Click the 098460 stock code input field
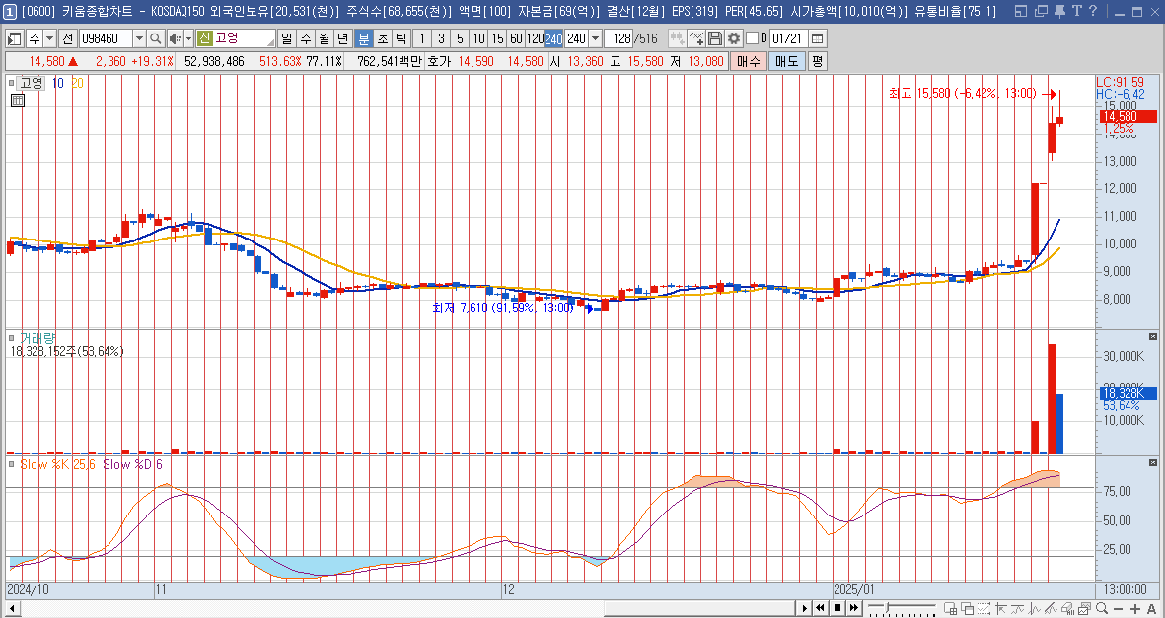Viewport: 1165px width, 618px height. pyautogui.click(x=107, y=38)
